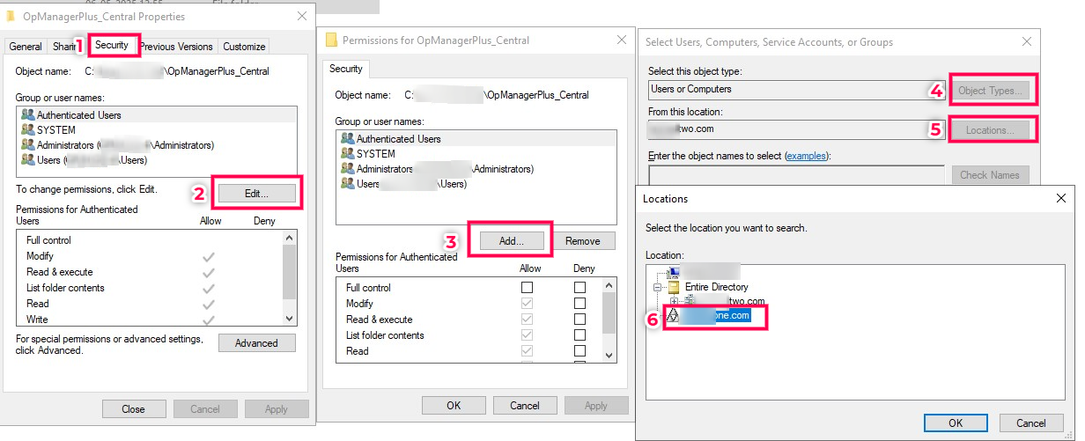Select Administrators row in Properties user list
Image resolution: width=1085 pixels, height=441 pixels.
pyautogui.click(x=158, y=144)
